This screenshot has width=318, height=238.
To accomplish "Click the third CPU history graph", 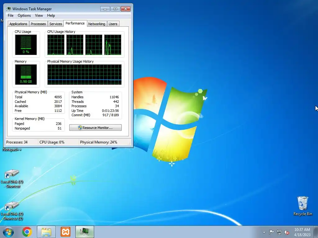I will (x=94, y=45).
